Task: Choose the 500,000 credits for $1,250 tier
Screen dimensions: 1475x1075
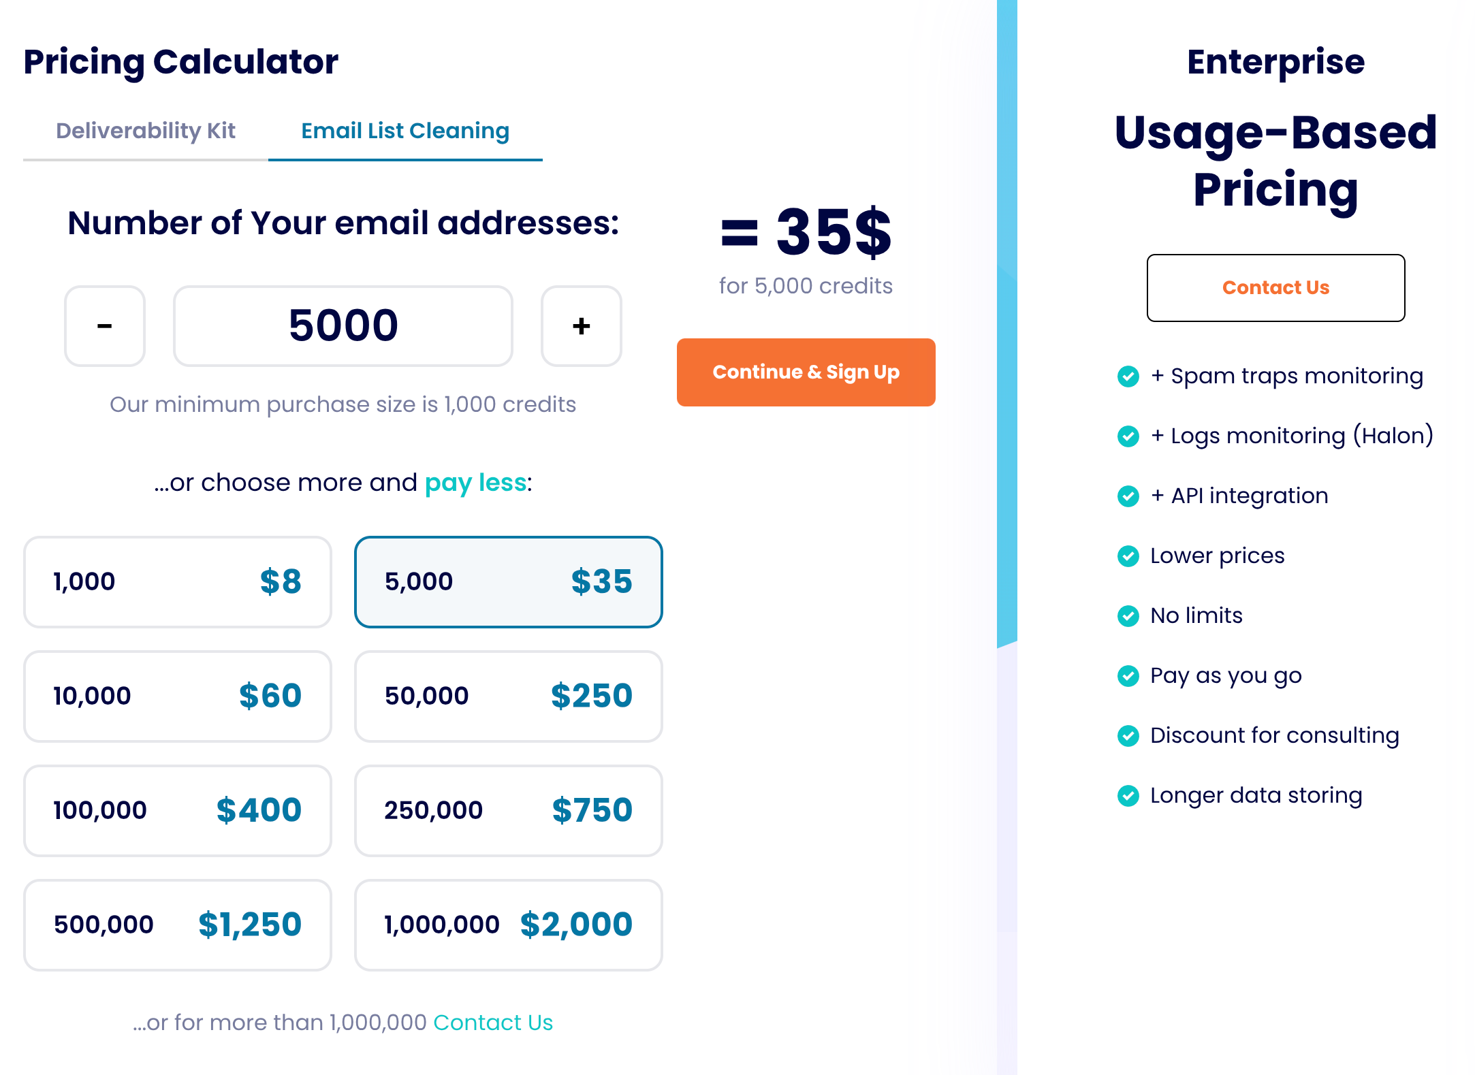Action: point(178,925)
